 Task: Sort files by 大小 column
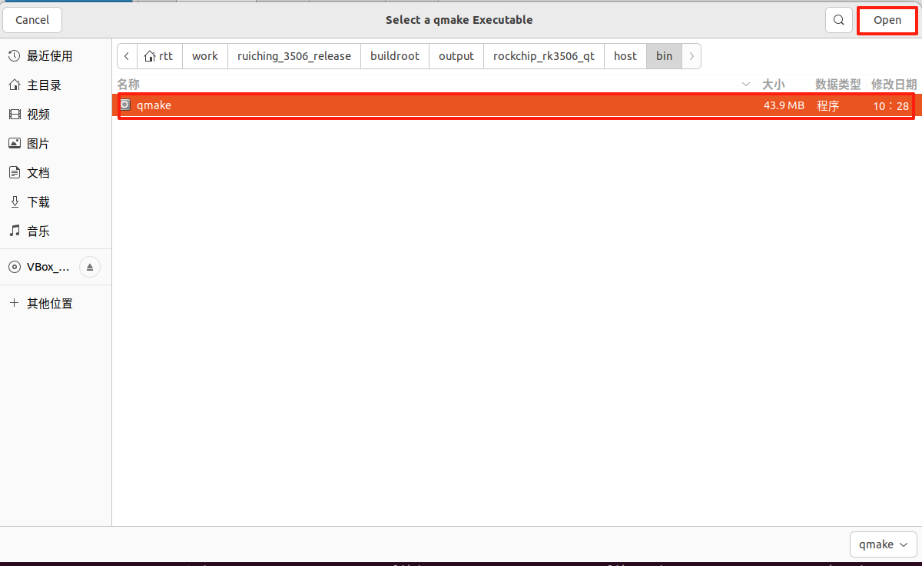[x=773, y=84]
